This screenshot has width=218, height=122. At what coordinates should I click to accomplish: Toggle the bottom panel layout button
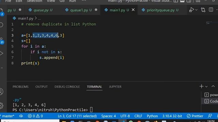182,1
